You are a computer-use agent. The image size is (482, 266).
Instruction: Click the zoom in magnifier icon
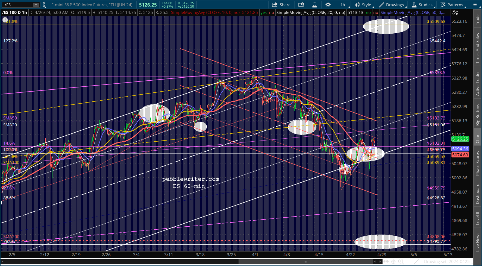[401, 262]
